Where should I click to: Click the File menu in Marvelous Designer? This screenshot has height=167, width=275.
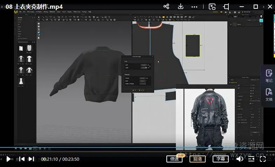point(19,12)
